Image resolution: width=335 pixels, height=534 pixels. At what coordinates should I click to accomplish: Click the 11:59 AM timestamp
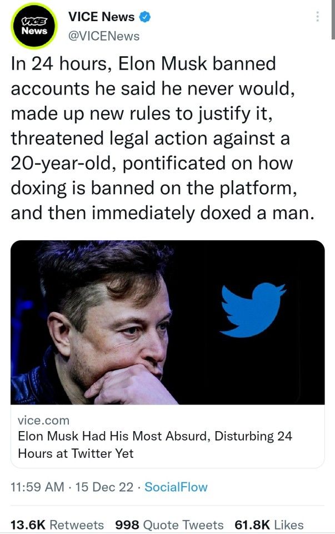(38, 487)
